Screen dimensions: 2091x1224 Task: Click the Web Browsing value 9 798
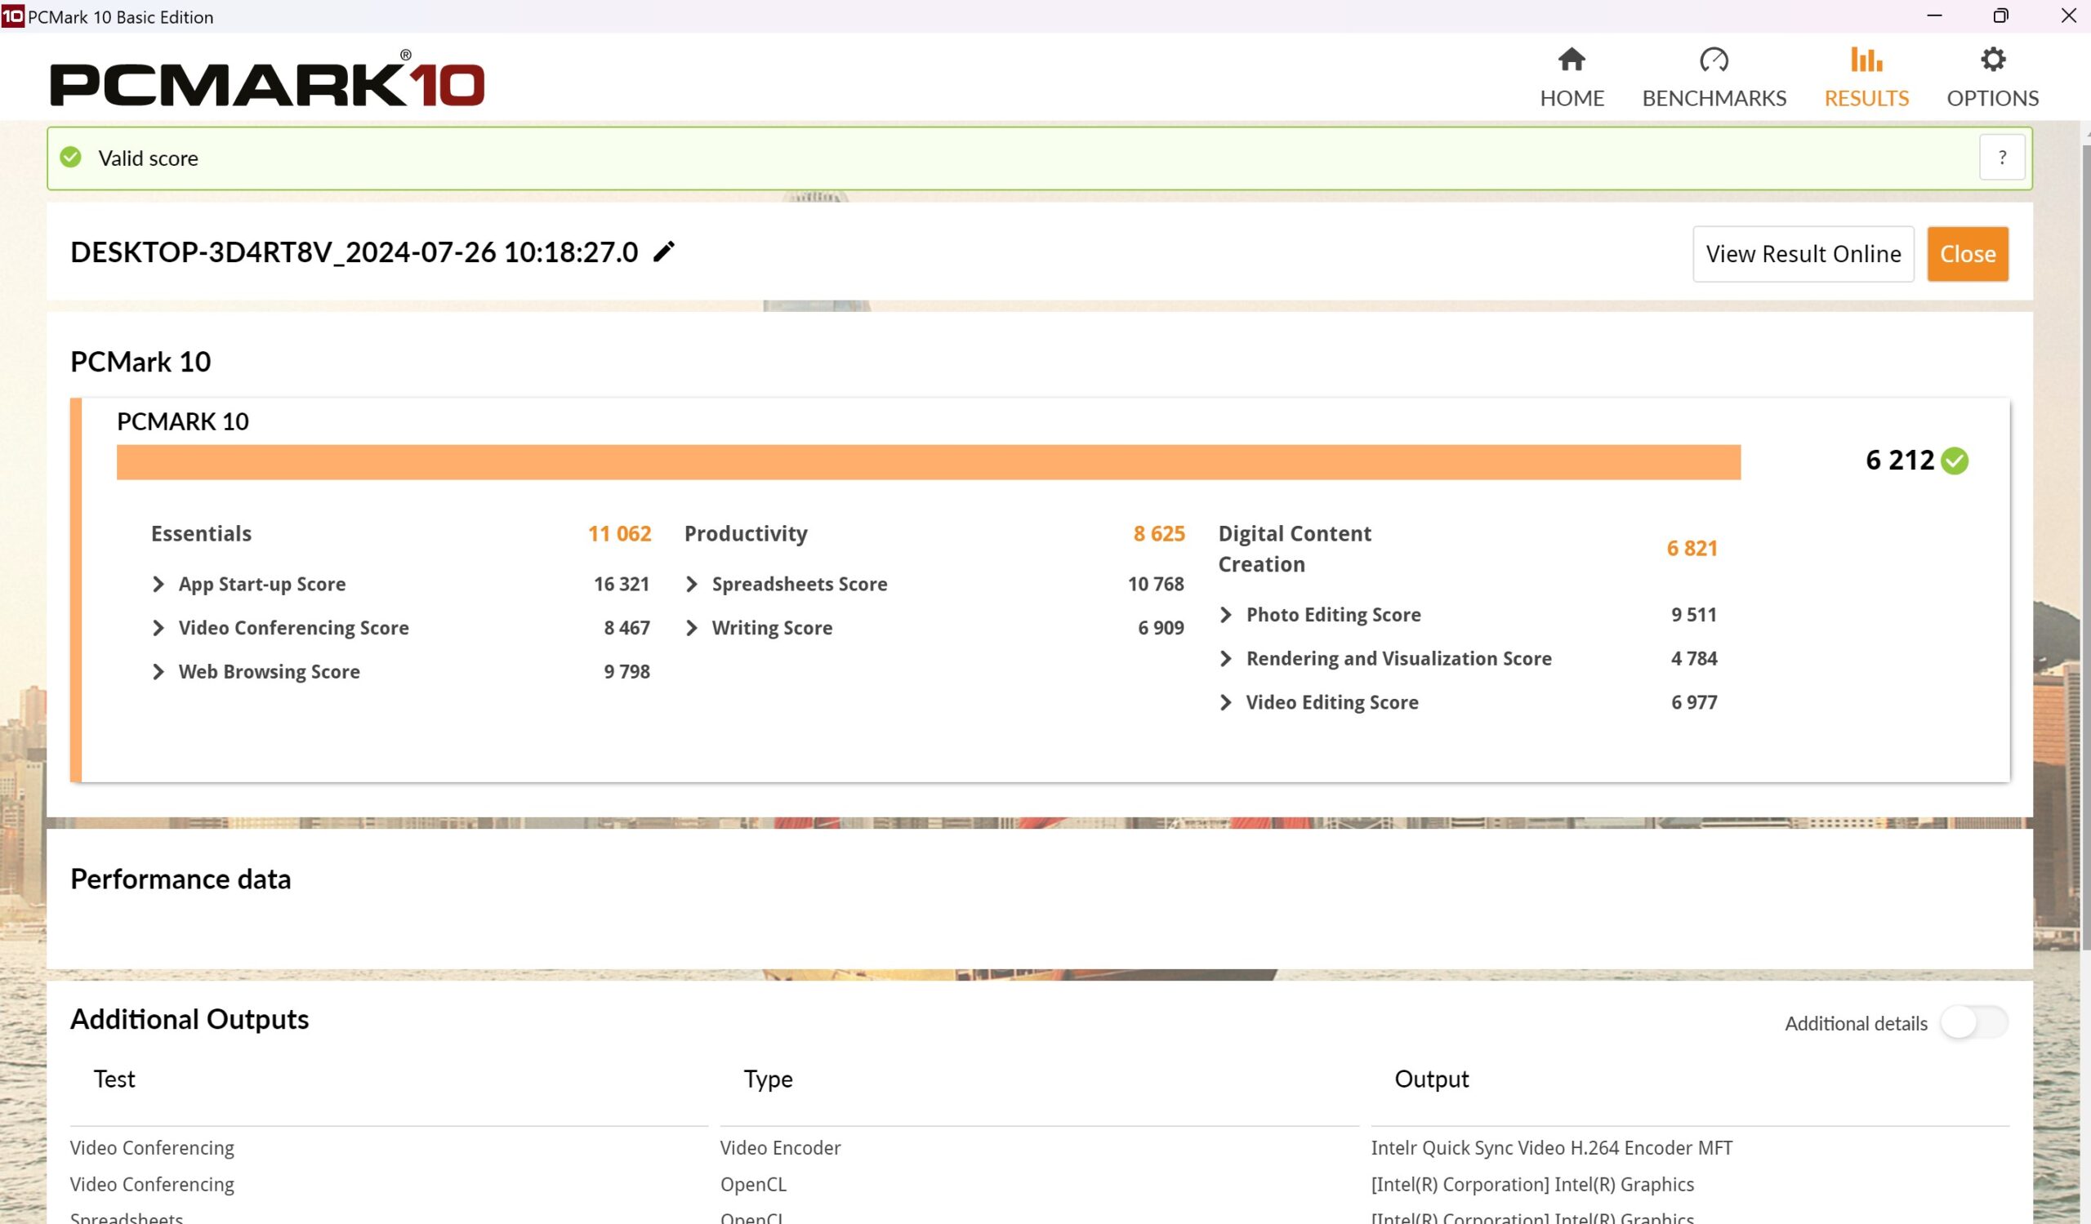(626, 673)
